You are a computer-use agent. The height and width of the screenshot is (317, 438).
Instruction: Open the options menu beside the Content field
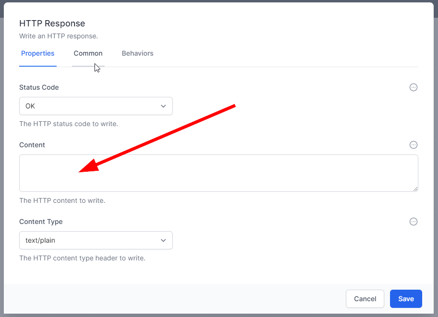click(x=413, y=145)
